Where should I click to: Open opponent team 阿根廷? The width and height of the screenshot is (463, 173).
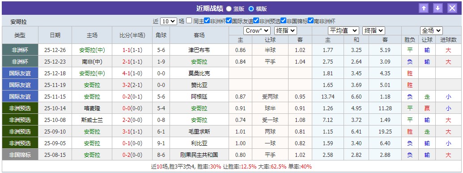199,97
